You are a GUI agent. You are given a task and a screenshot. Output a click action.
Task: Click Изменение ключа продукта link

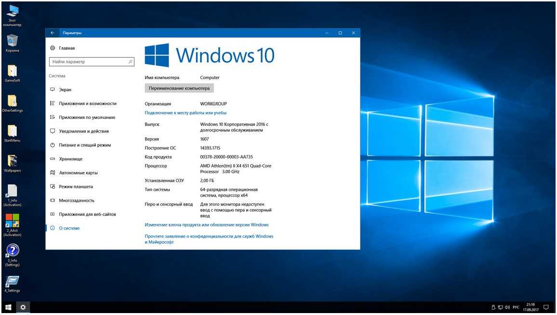tap(206, 224)
